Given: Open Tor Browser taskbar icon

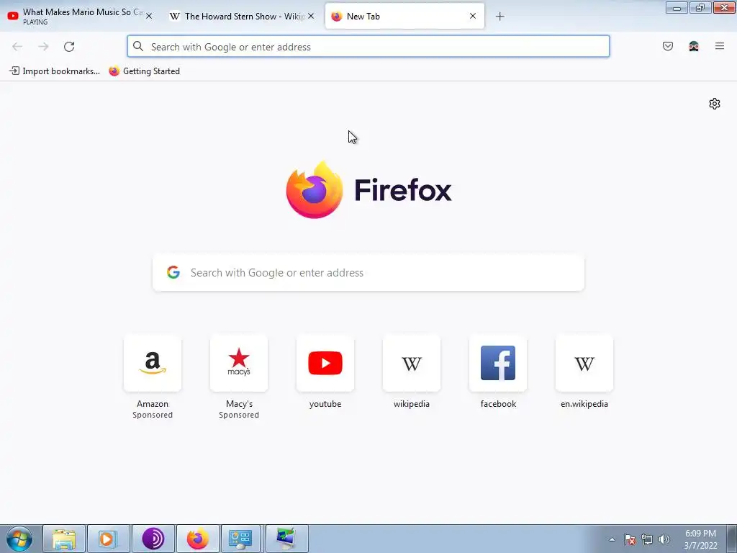Looking at the screenshot, I should [x=153, y=539].
